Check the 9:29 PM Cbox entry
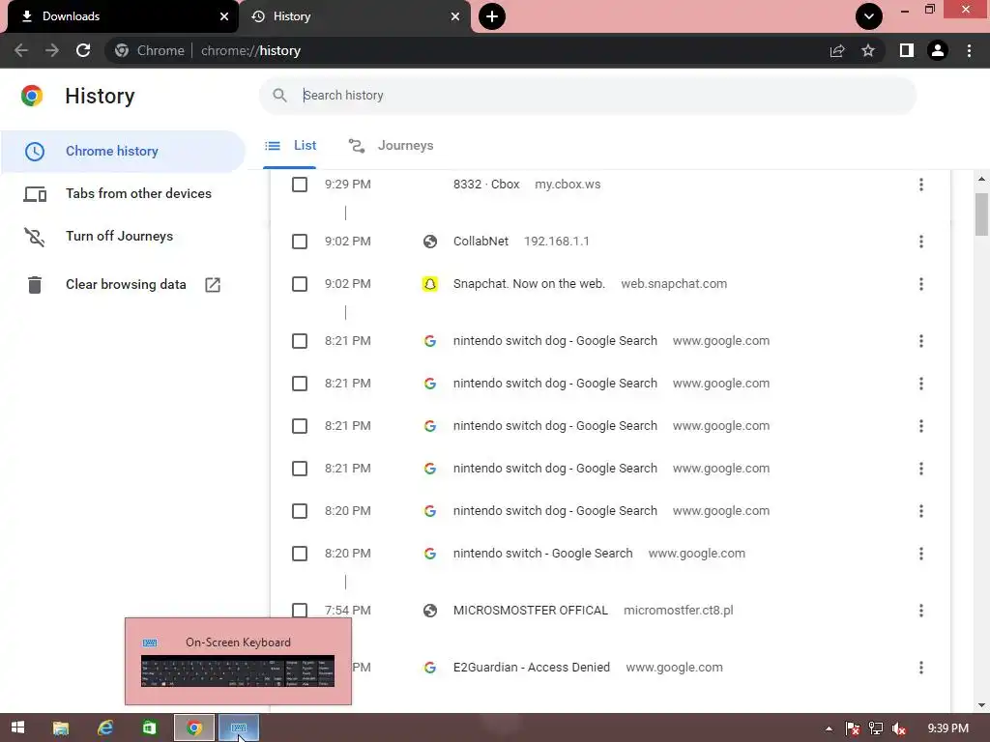This screenshot has width=990, height=742. [300, 185]
